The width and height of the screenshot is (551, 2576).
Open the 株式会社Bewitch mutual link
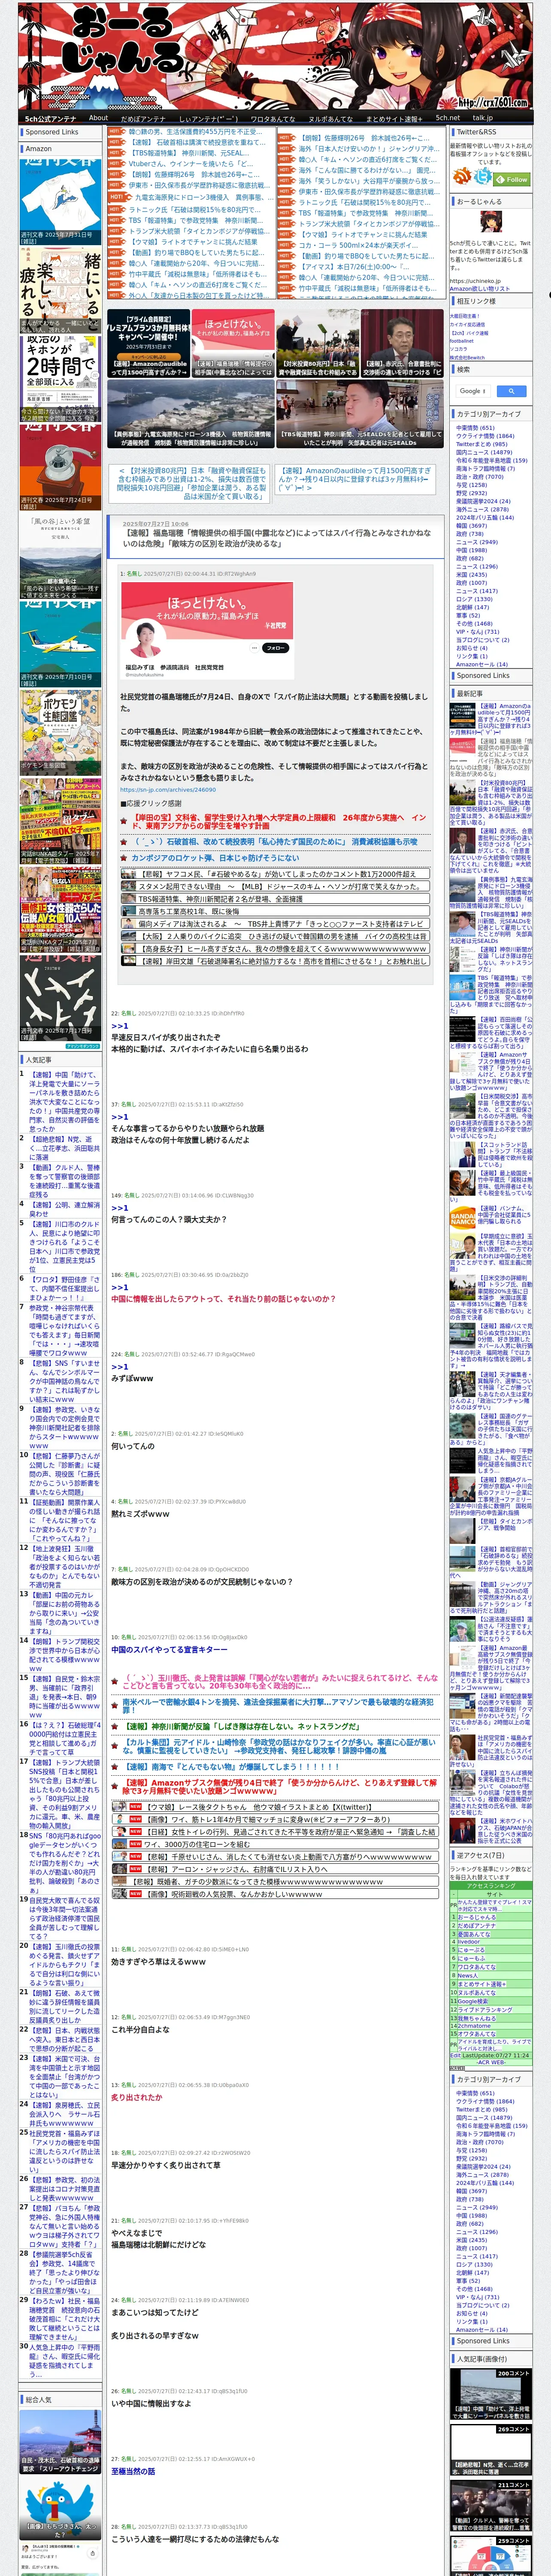(467, 357)
